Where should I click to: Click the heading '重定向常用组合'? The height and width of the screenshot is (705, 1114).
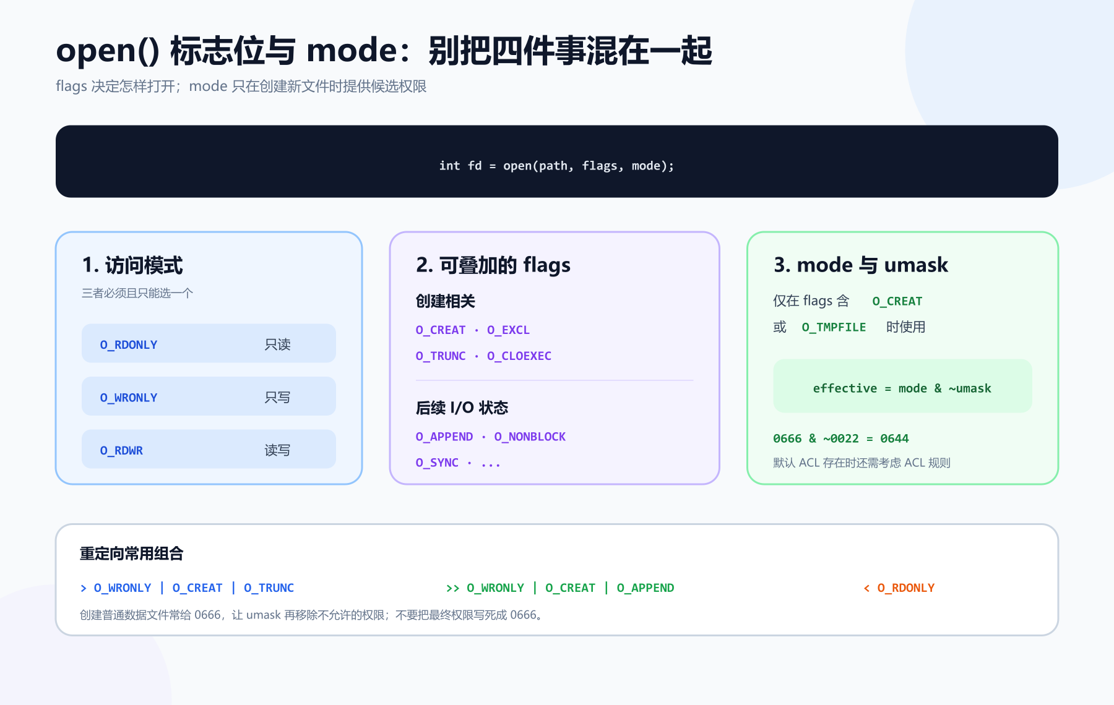coord(132,553)
